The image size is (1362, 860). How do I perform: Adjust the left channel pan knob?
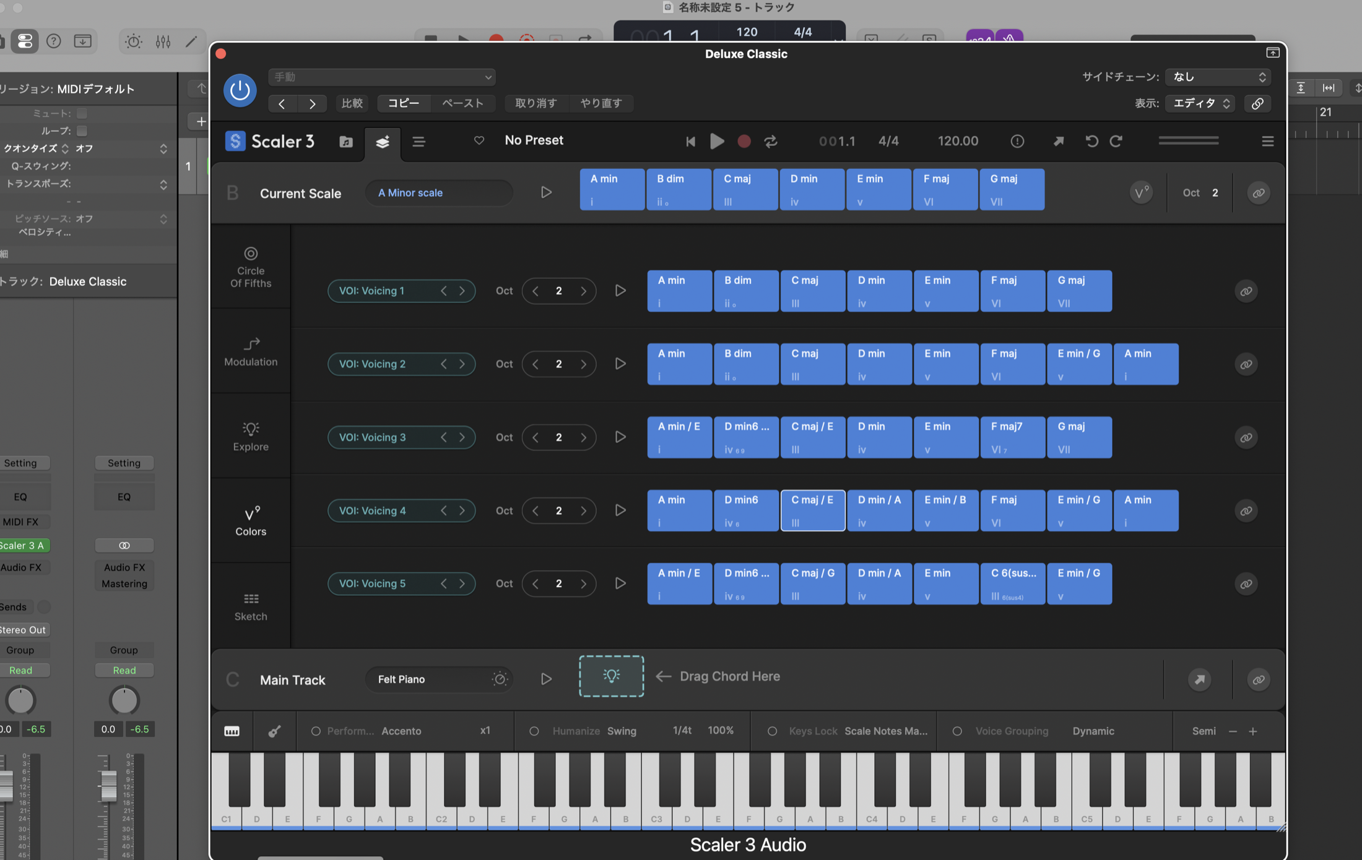[20, 700]
